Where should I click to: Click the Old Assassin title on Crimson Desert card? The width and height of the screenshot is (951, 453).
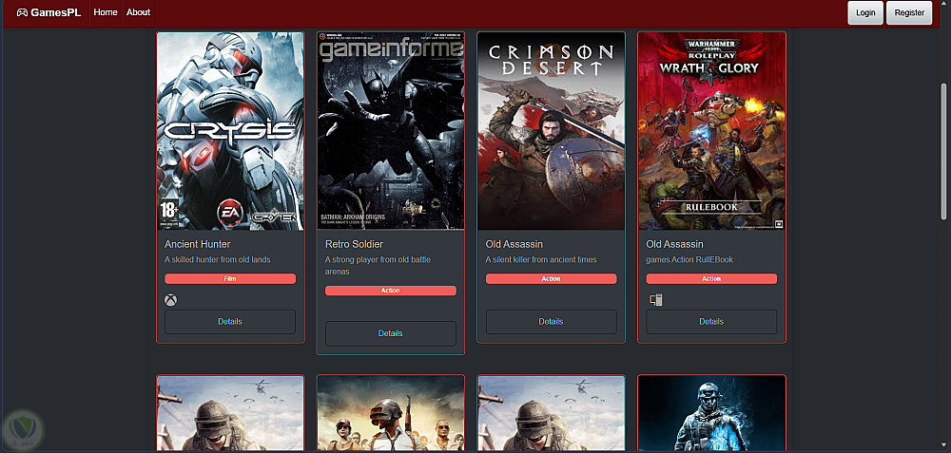coord(514,244)
